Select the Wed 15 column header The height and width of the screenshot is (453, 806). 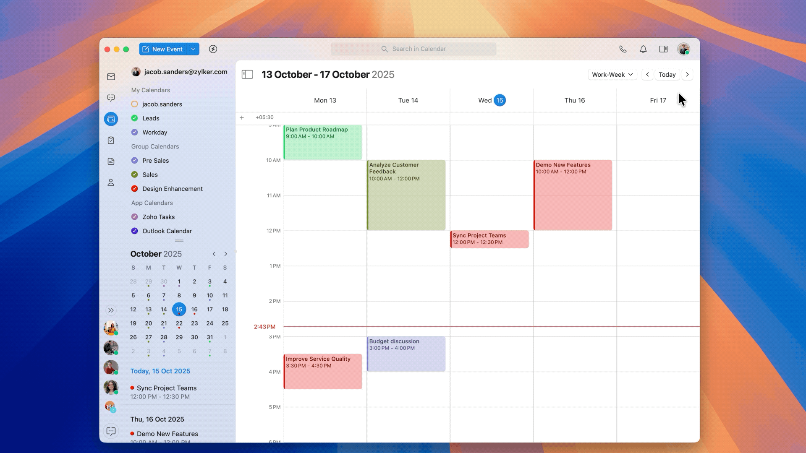tap(492, 100)
